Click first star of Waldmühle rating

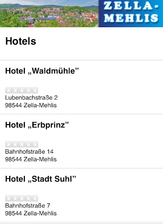(9, 91)
